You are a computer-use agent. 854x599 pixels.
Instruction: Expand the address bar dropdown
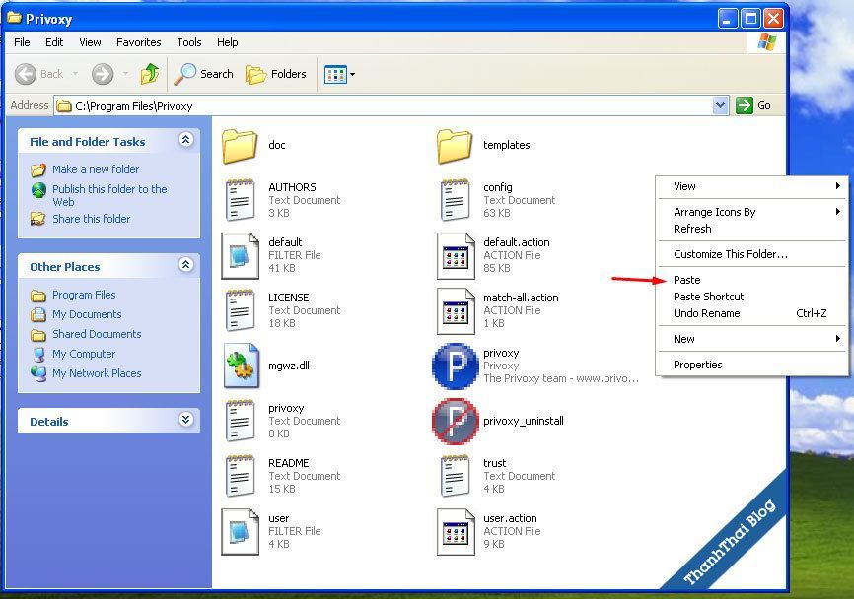(720, 105)
